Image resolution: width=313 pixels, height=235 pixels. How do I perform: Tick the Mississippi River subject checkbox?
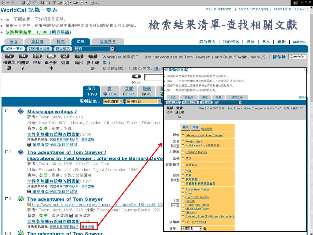tap(183, 209)
